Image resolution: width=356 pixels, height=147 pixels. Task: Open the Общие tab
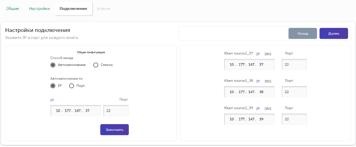point(12,9)
